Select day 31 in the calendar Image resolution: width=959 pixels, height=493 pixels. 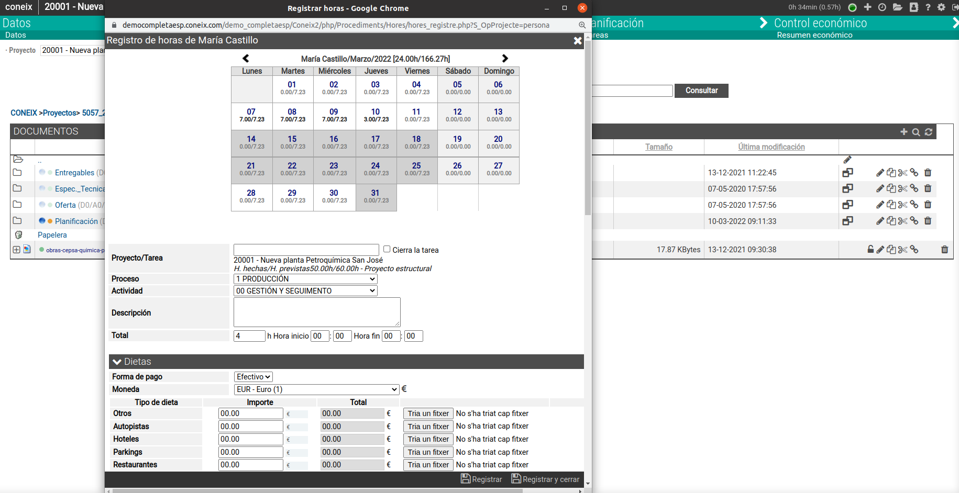pyautogui.click(x=376, y=197)
